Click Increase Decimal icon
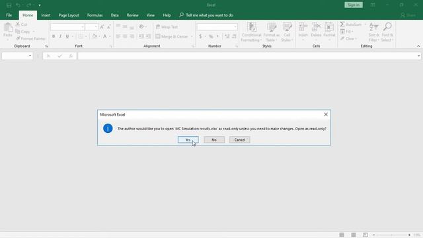 point(227,36)
